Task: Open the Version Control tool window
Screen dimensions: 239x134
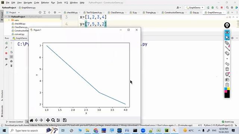Action: pos(15,122)
